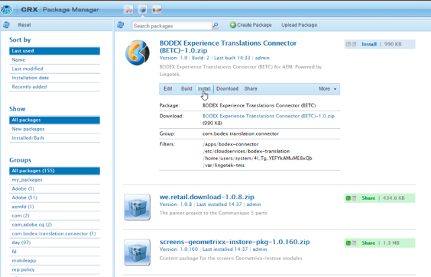Select the Adobe (51) group
431x277 pixels.
click(24, 198)
